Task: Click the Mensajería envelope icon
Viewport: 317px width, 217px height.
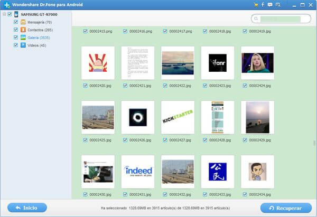Action: [x=23, y=22]
